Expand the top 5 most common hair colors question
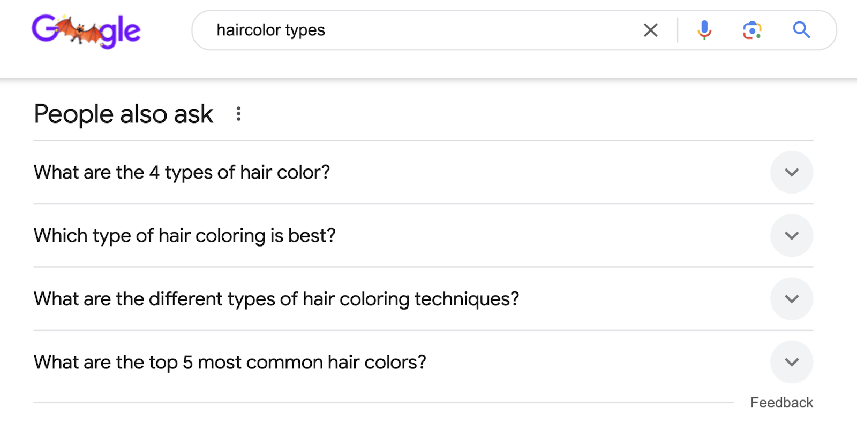 [792, 362]
